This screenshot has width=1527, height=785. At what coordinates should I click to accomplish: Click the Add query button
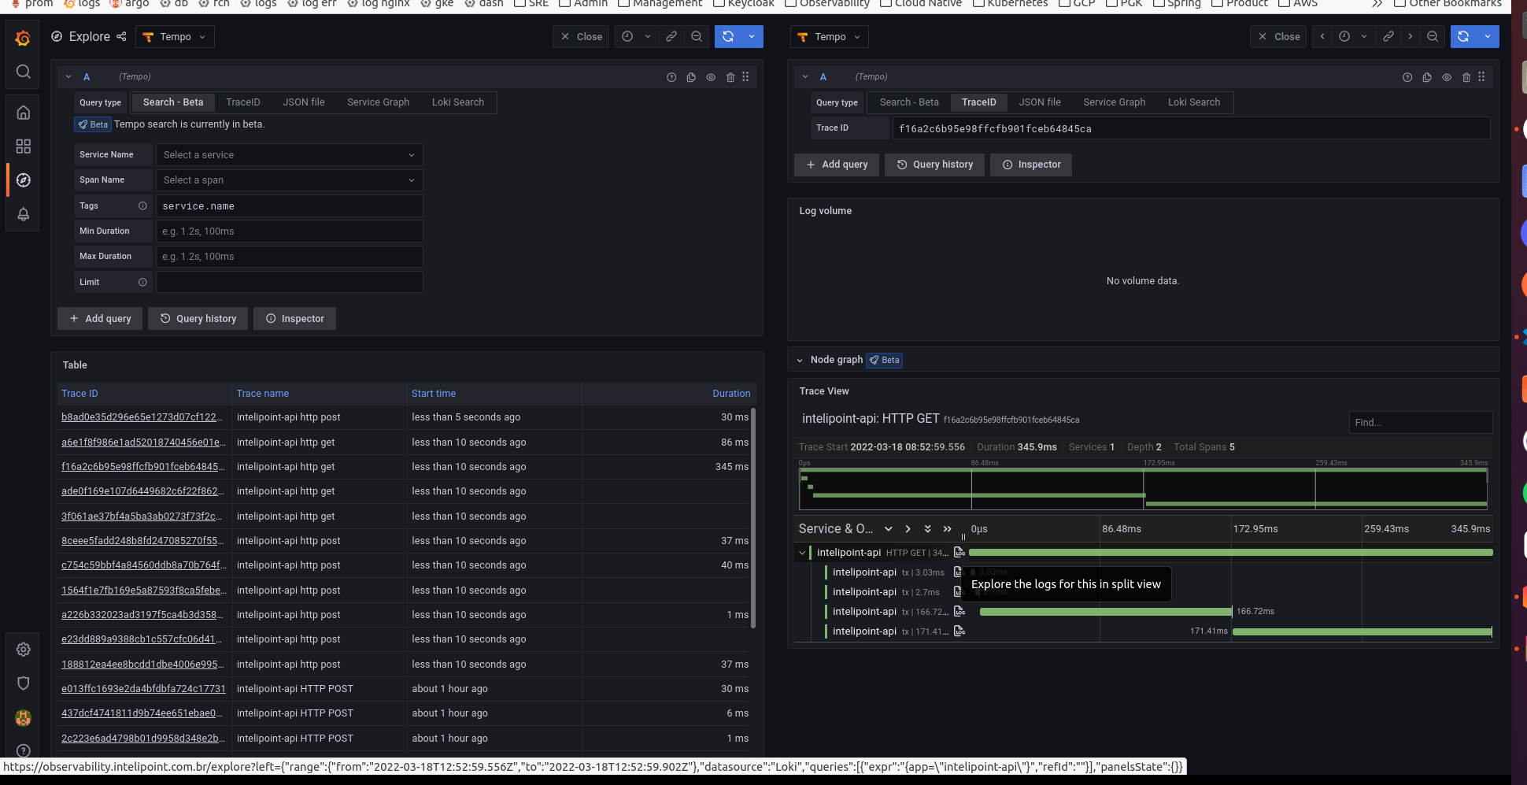tap(99, 318)
